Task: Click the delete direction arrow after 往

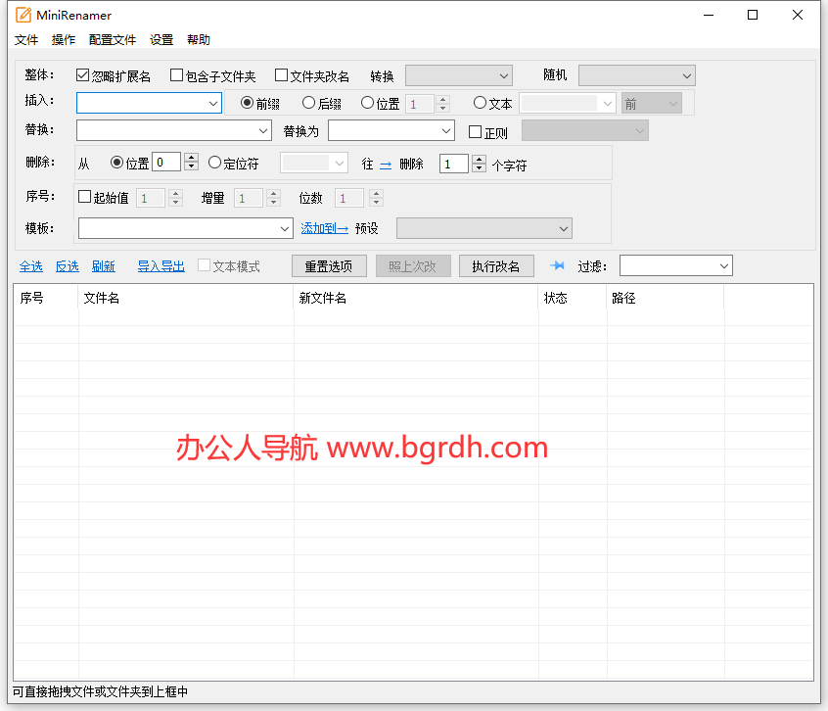Action: 386,165
